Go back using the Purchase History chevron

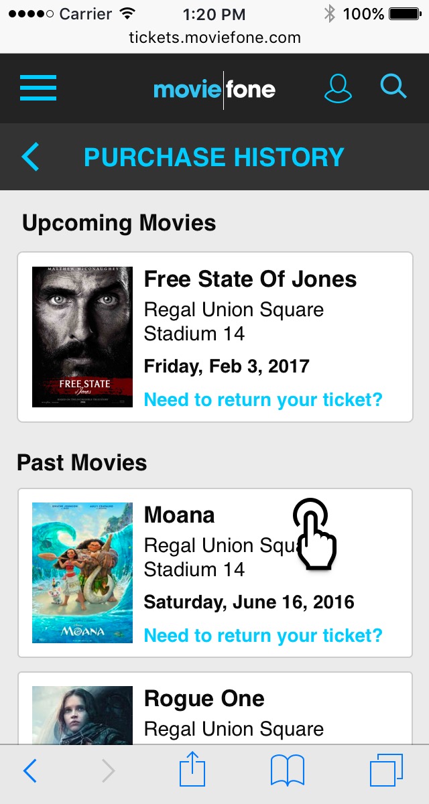pos(31,157)
